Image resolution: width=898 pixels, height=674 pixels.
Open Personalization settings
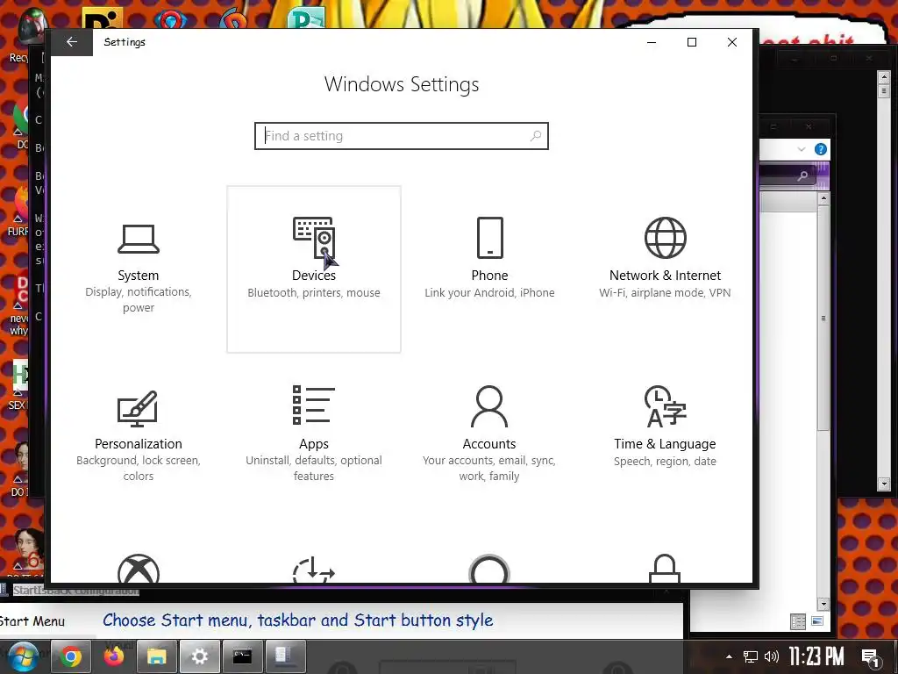138,435
